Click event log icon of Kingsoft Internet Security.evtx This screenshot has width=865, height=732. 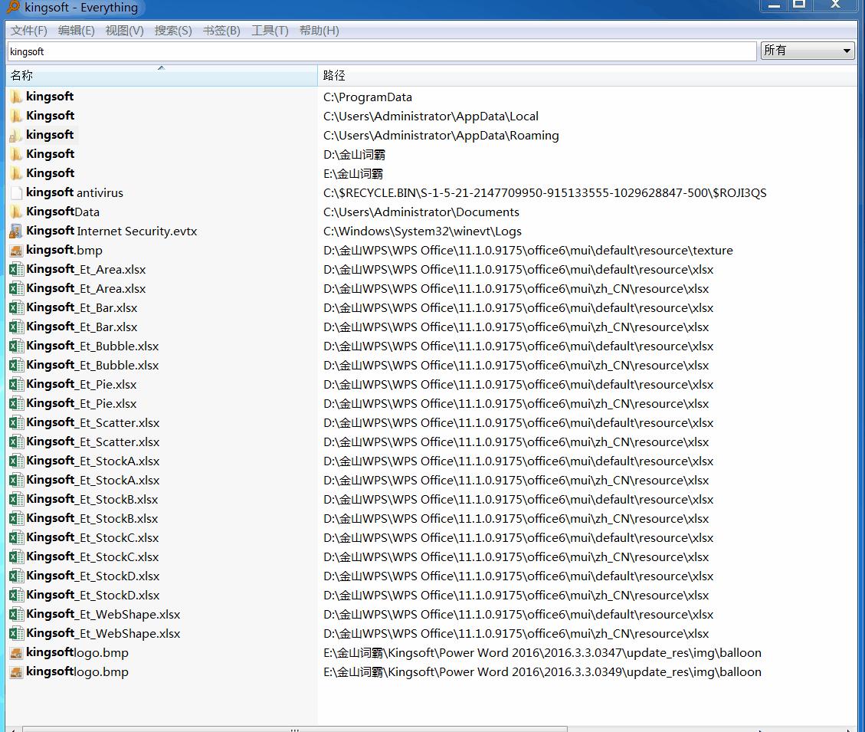17,231
